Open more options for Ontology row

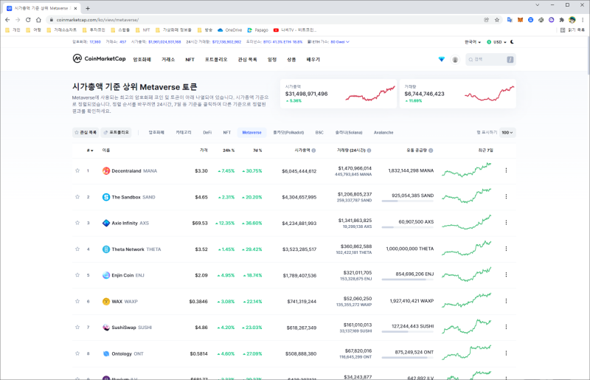(506, 353)
